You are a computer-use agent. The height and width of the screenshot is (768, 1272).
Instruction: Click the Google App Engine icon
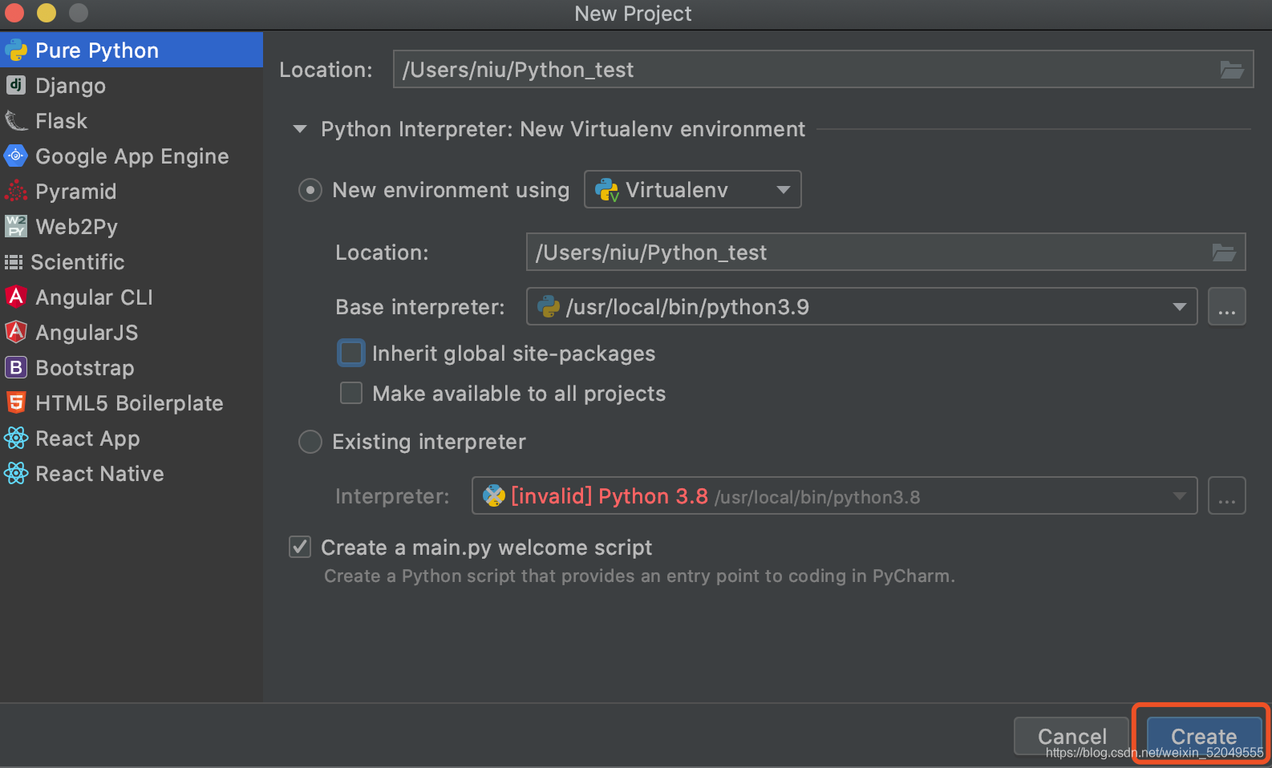tap(16, 156)
